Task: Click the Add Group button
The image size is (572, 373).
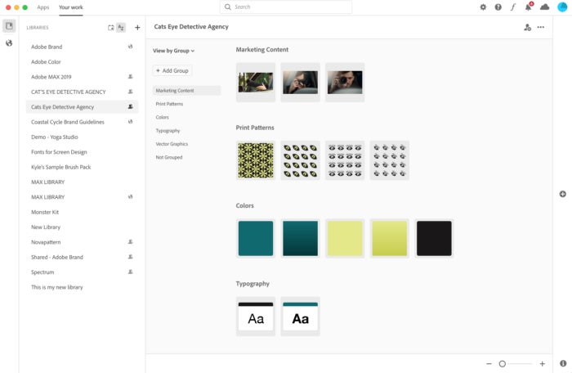Action: point(172,71)
